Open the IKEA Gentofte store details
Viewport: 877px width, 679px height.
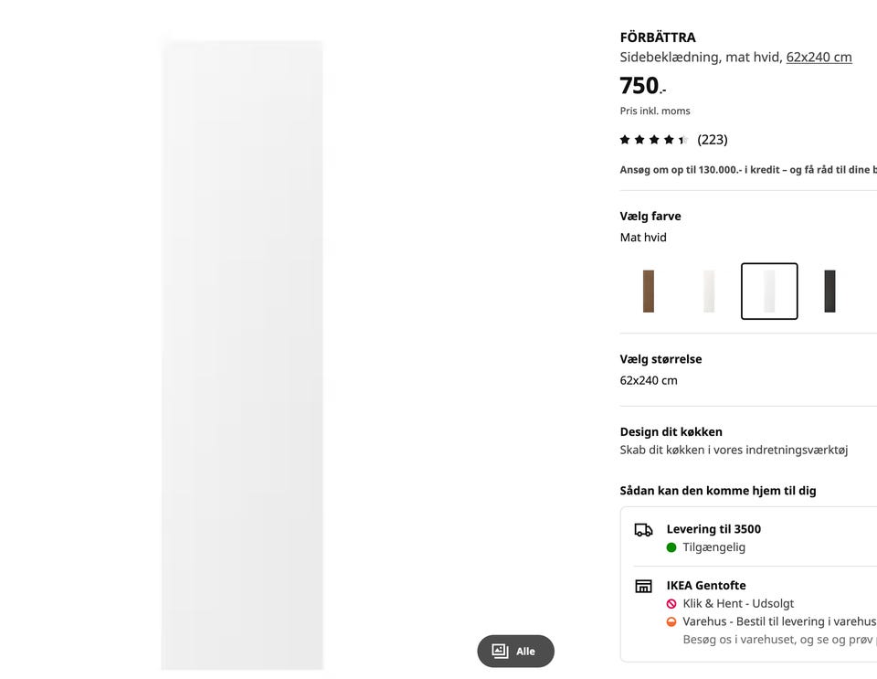706,586
